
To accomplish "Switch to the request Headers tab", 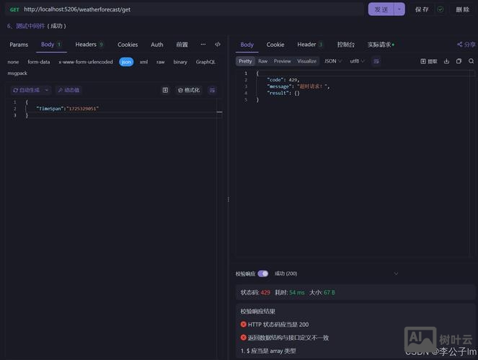I will tap(89, 45).
